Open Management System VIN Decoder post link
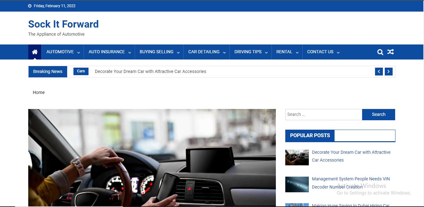Viewport: 424px width, 207px height. pyautogui.click(x=351, y=183)
